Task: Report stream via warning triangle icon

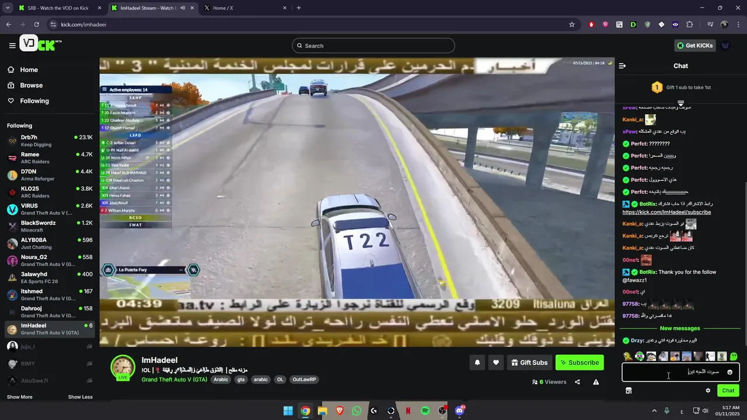Action: coord(596,382)
